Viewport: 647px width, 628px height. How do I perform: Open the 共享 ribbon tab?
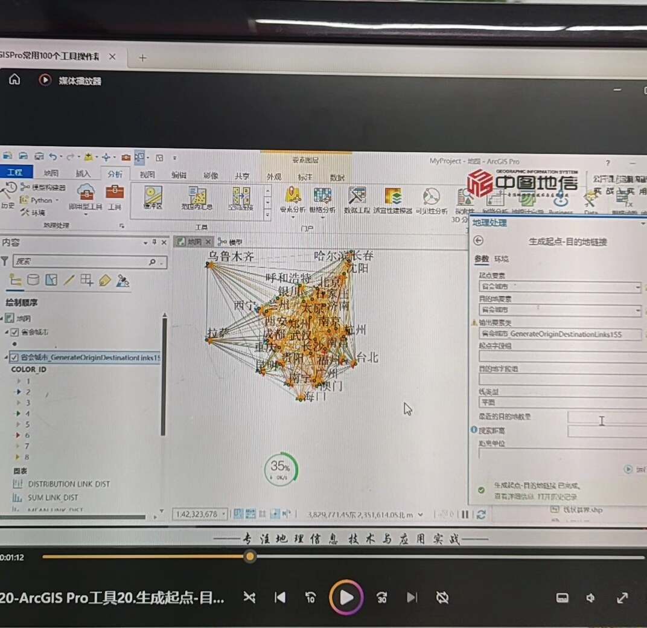(x=242, y=176)
